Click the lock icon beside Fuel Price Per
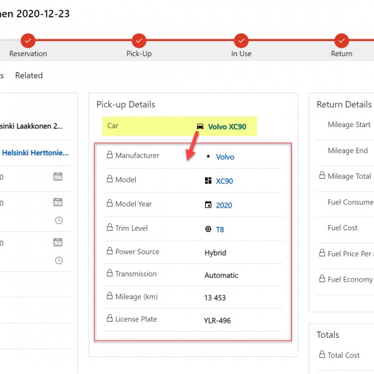This screenshot has width=374, height=374. coord(322,253)
